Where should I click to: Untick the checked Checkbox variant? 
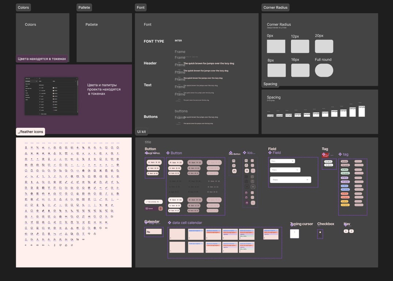click(x=320, y=236)
